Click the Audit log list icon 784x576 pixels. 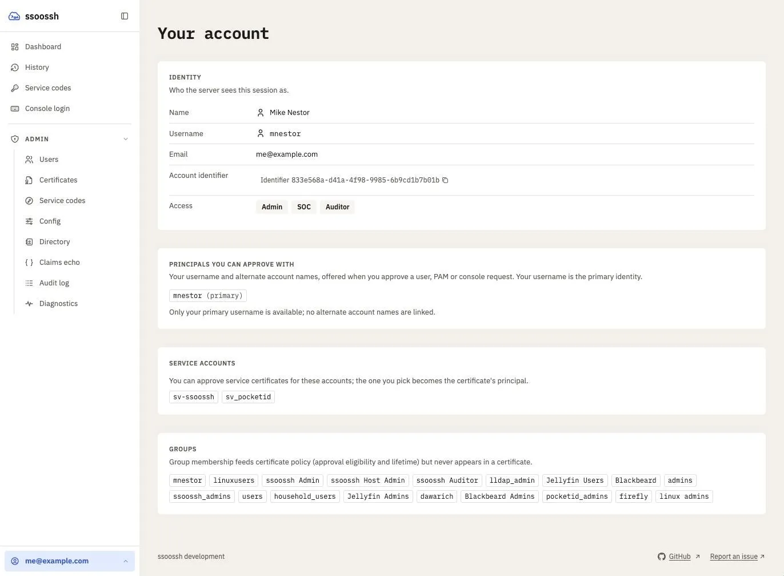click(29, 283)
